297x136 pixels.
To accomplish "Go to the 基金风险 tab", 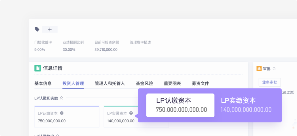I will point(144,83).
